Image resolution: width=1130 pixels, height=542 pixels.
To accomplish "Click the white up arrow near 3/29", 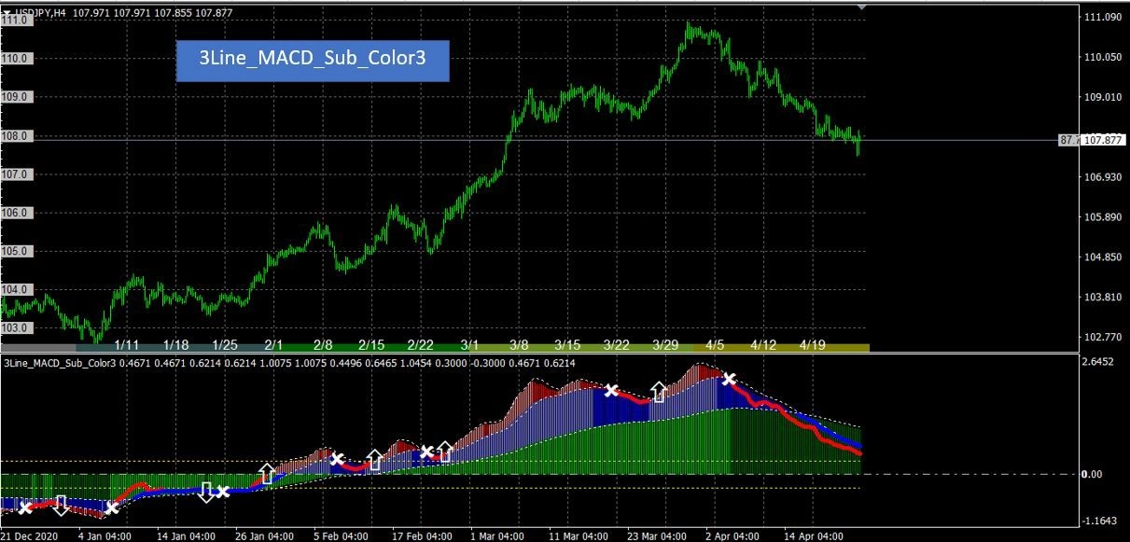I will coord(659,392).
